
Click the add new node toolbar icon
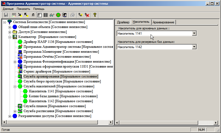click(81, 15)
